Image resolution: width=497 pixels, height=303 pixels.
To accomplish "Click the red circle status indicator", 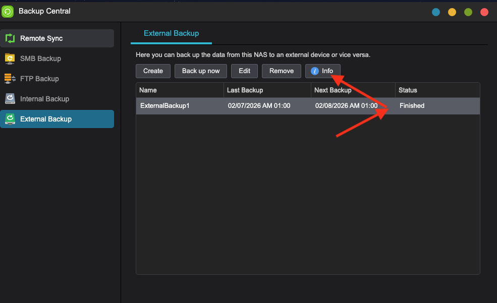I will 484,12.
